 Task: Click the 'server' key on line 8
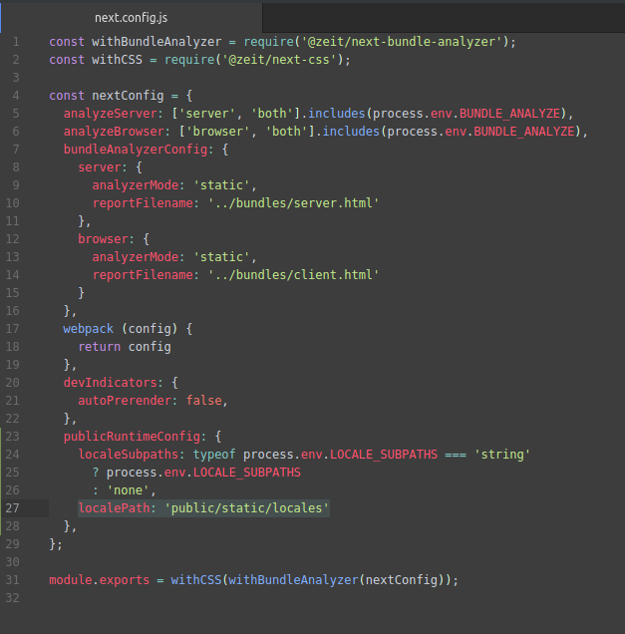pos(100,167)
